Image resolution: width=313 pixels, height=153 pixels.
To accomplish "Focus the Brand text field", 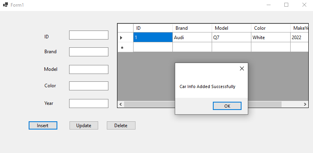I will (89, 52).
